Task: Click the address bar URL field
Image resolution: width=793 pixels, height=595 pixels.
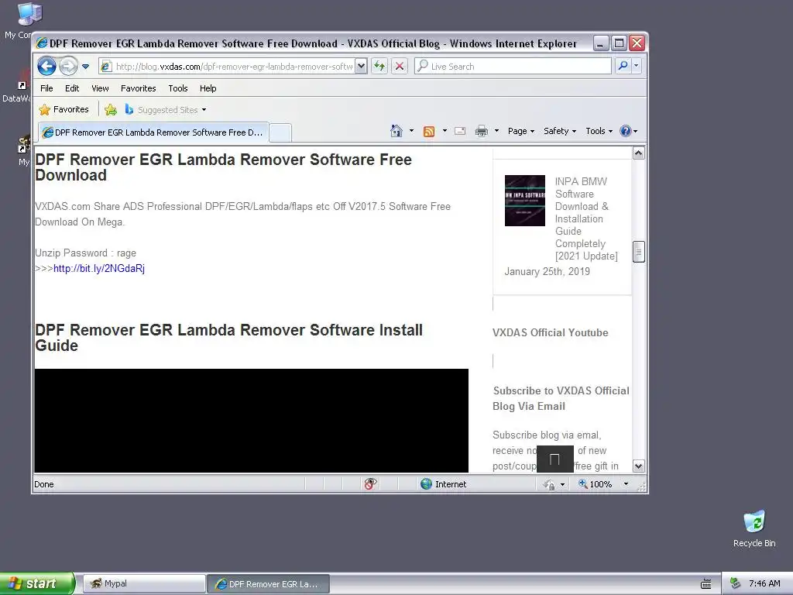Action: (x=233, y=67)
